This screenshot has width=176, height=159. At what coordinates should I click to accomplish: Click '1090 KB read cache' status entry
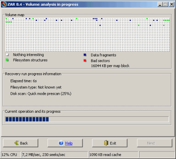(105, 155)
